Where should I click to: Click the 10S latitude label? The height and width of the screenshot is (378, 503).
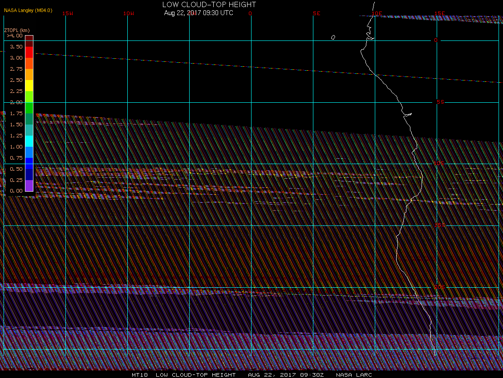[x=439, y=163]
